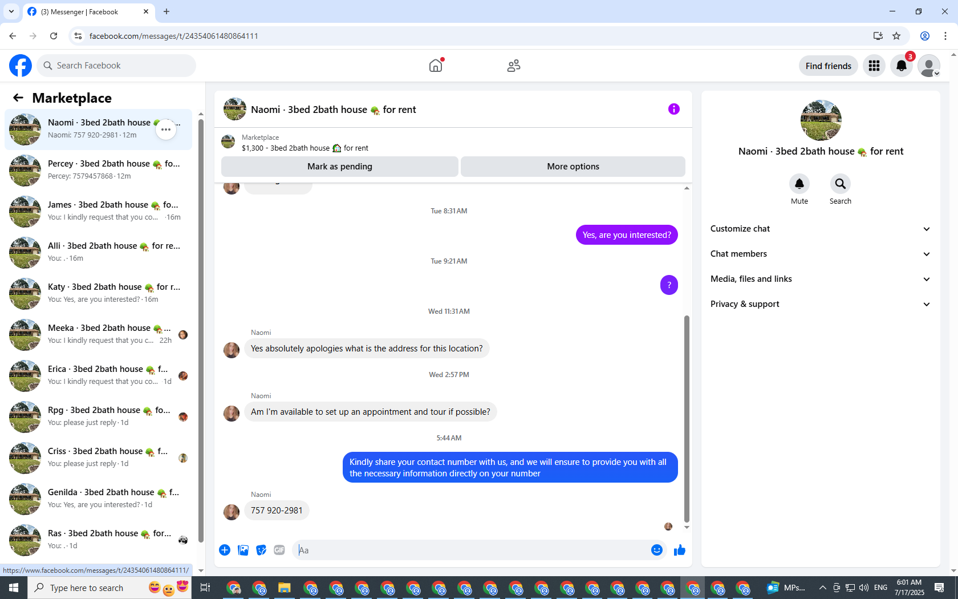Reload the browser page
Viewport: 958px width, 599px height.
(54, 36)
